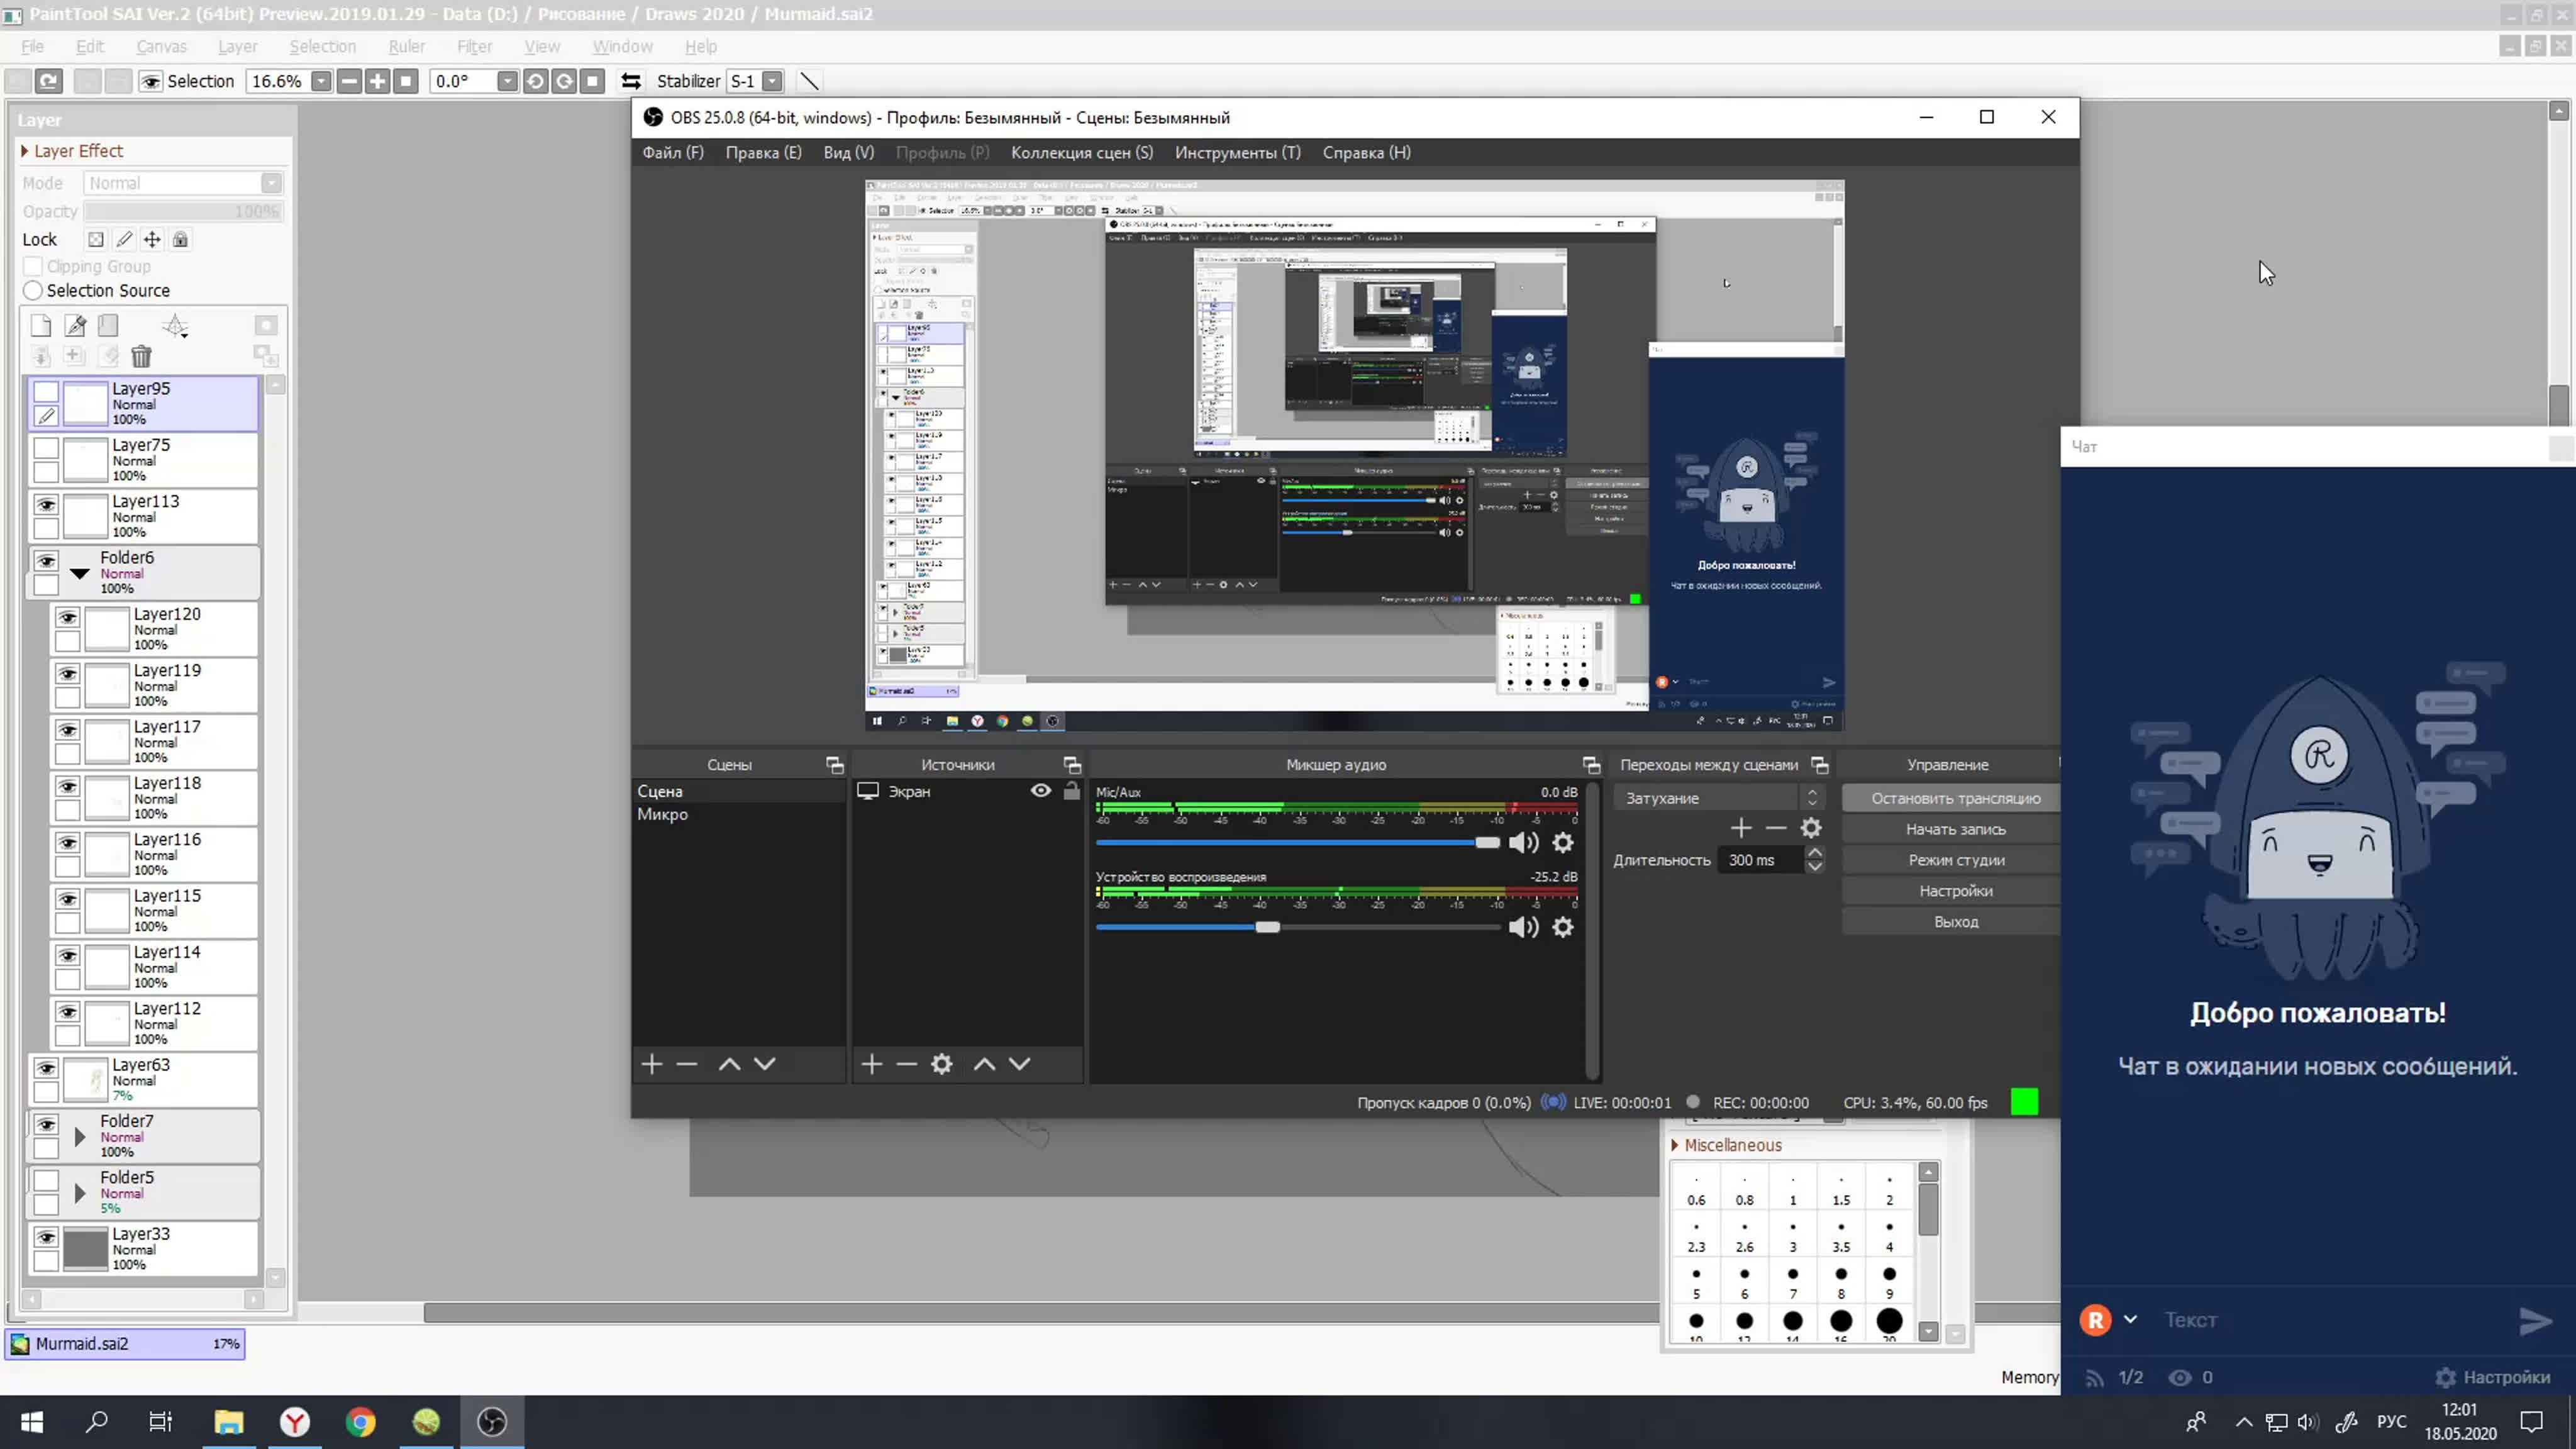This screenshot has width=2576, height=1449.
Task: Open the Коллекция сцен (S) menu
Action: [x=1082, y=153]
